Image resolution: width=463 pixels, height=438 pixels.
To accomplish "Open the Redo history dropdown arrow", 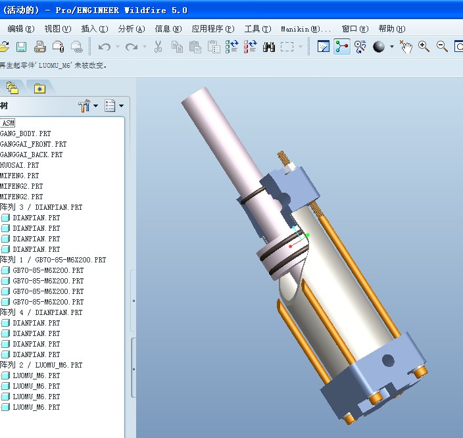I will (x=145, y=47).
